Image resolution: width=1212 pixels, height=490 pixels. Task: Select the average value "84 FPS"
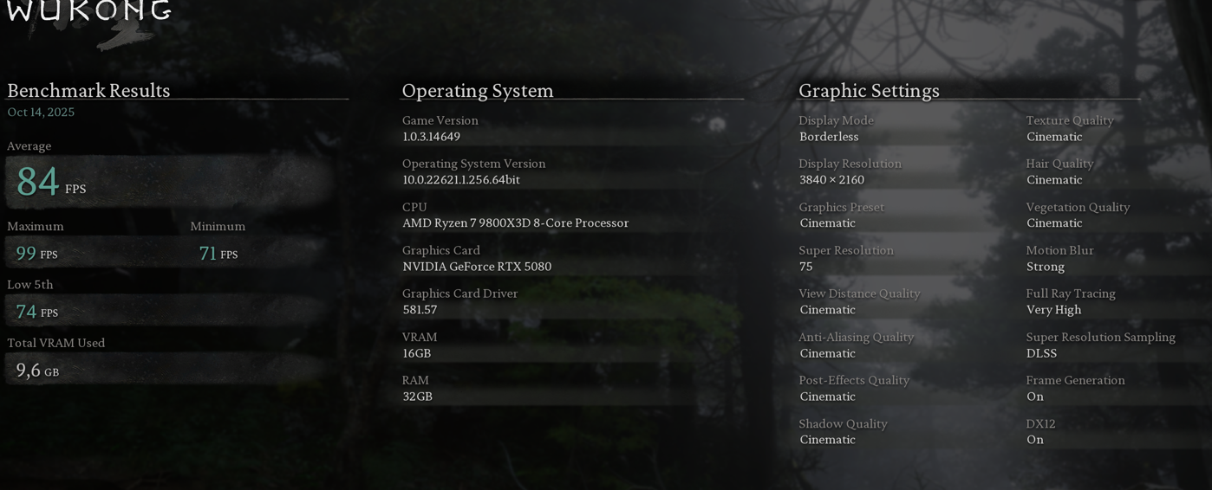click(x=51, y=182)
